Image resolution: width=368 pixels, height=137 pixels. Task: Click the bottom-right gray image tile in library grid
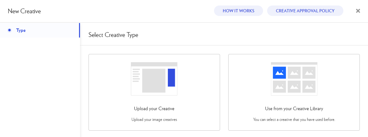click(x=309, y=86)
